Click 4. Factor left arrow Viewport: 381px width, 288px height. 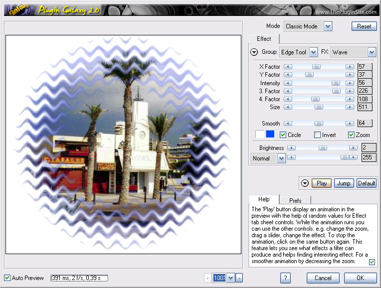(x=288, y=99)
